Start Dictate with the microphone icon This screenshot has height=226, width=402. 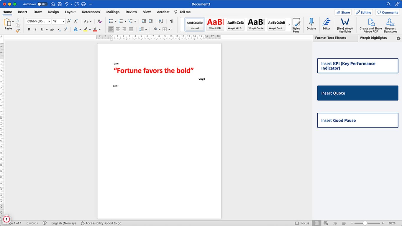(x=311, y=24)
